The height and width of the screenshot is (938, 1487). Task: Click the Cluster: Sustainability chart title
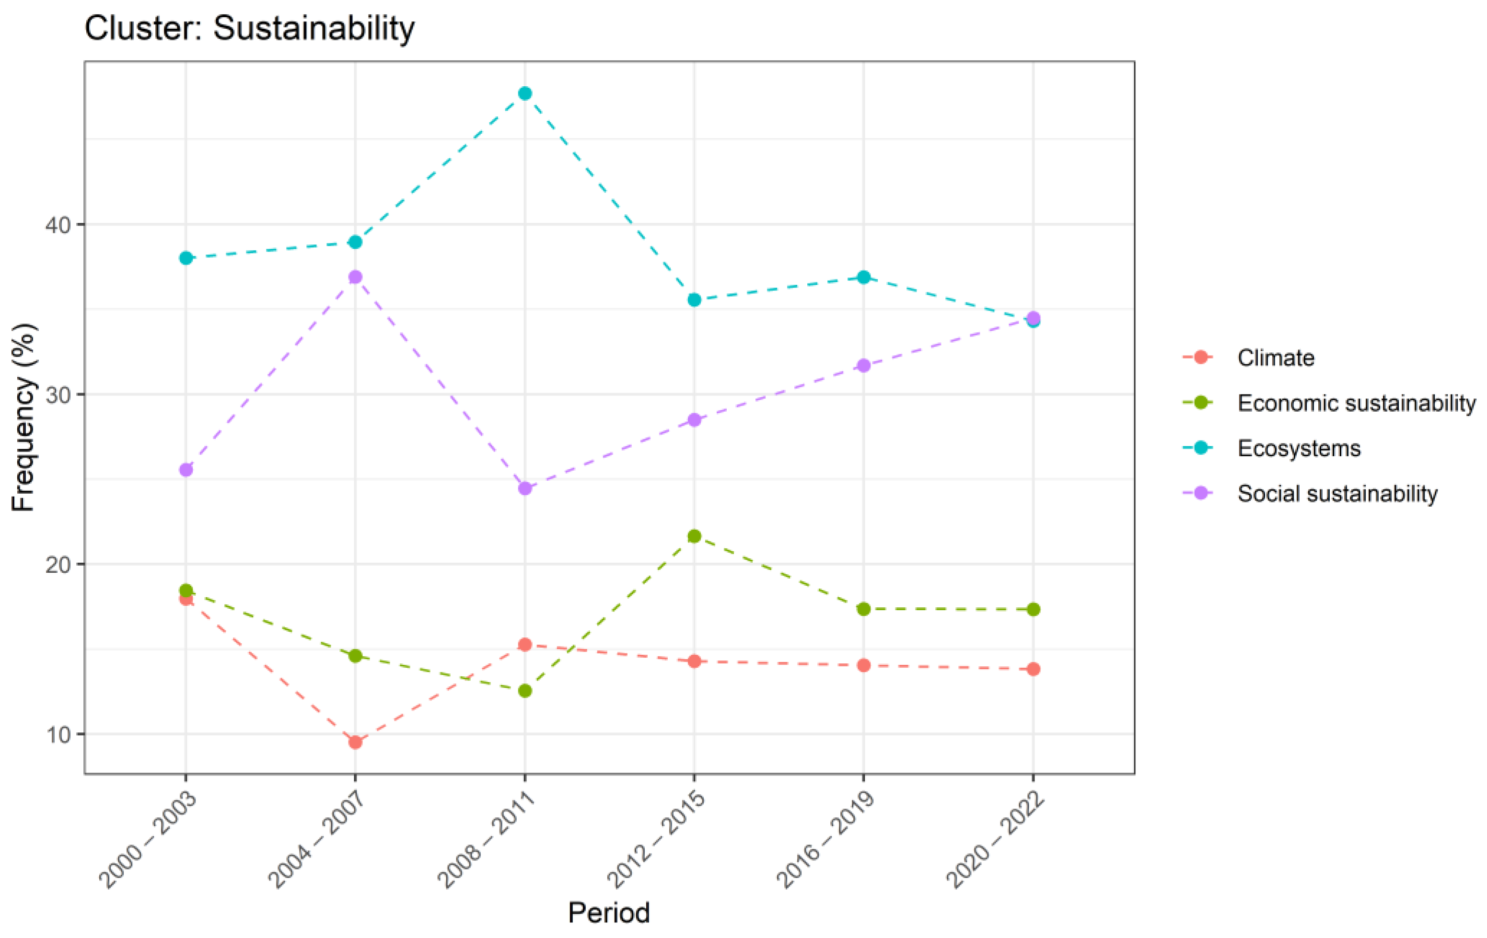[x=249, y=28]
